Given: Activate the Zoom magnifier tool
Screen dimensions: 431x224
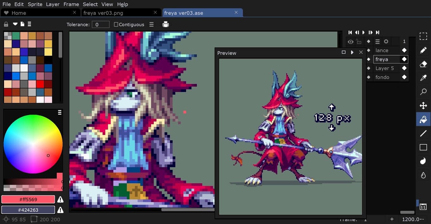Looking at the screenshot, I should tap(423, 92).
